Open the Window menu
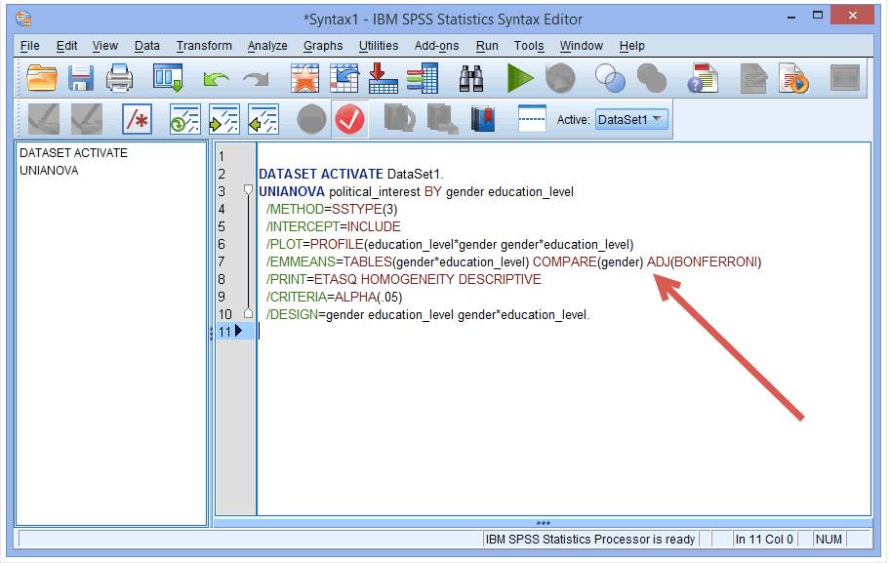890x563 pixels. [x=581, y=46]
